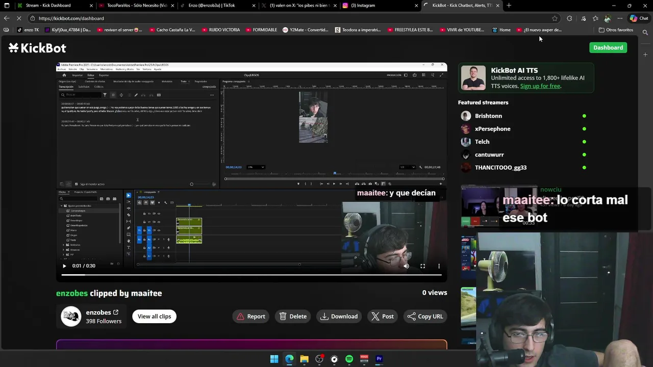Open the Cacho Castaña La V... bookmark
Viewport: 653px width, 367px height.
click(172, 30)
